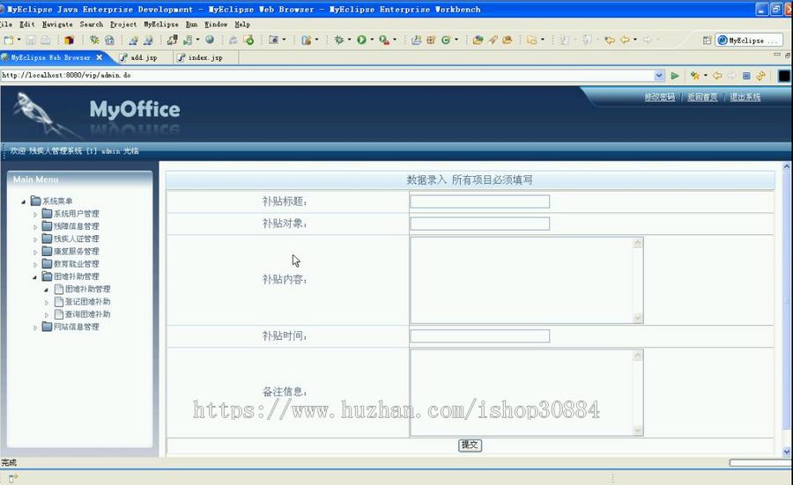Expand the 网站信息管理 tree node
793x485 pixels.
[35, 327]
